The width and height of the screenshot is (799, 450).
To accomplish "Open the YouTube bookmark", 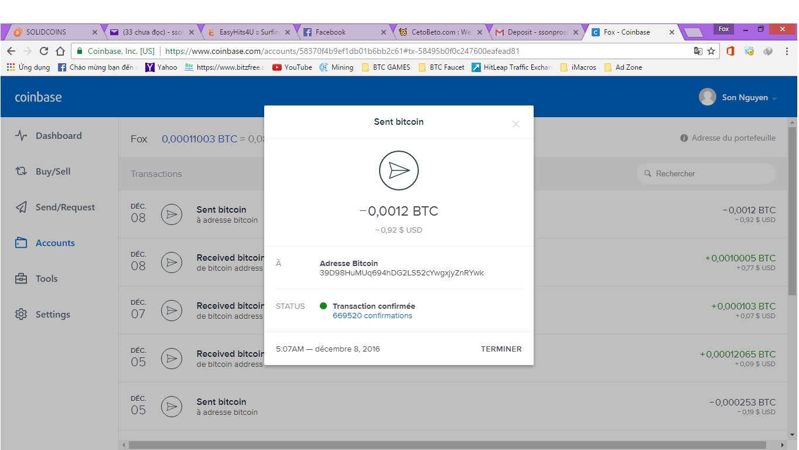I will 292,67.
